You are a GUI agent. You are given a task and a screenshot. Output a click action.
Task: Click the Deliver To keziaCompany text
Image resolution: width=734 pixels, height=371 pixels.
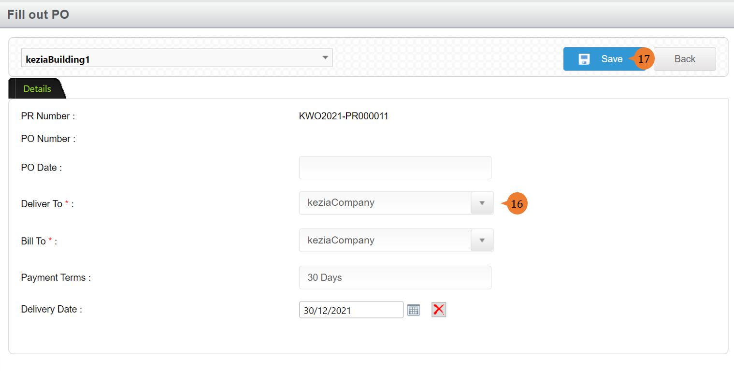(x=341, y=203)
